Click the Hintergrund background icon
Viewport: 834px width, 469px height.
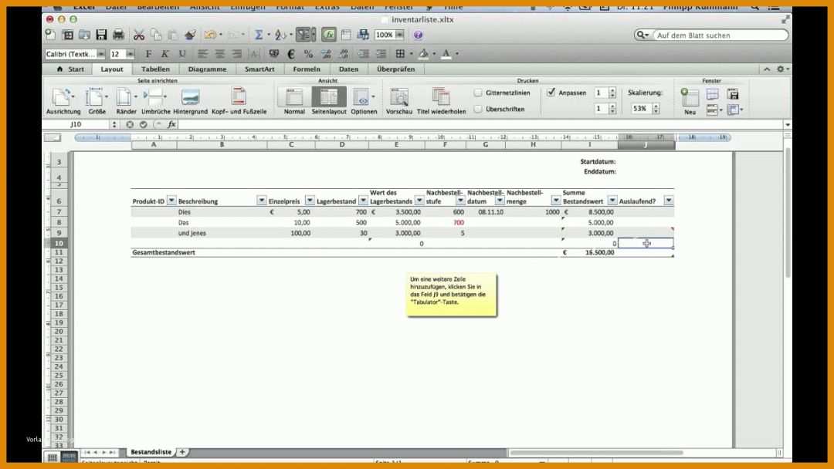coord(189,96)
